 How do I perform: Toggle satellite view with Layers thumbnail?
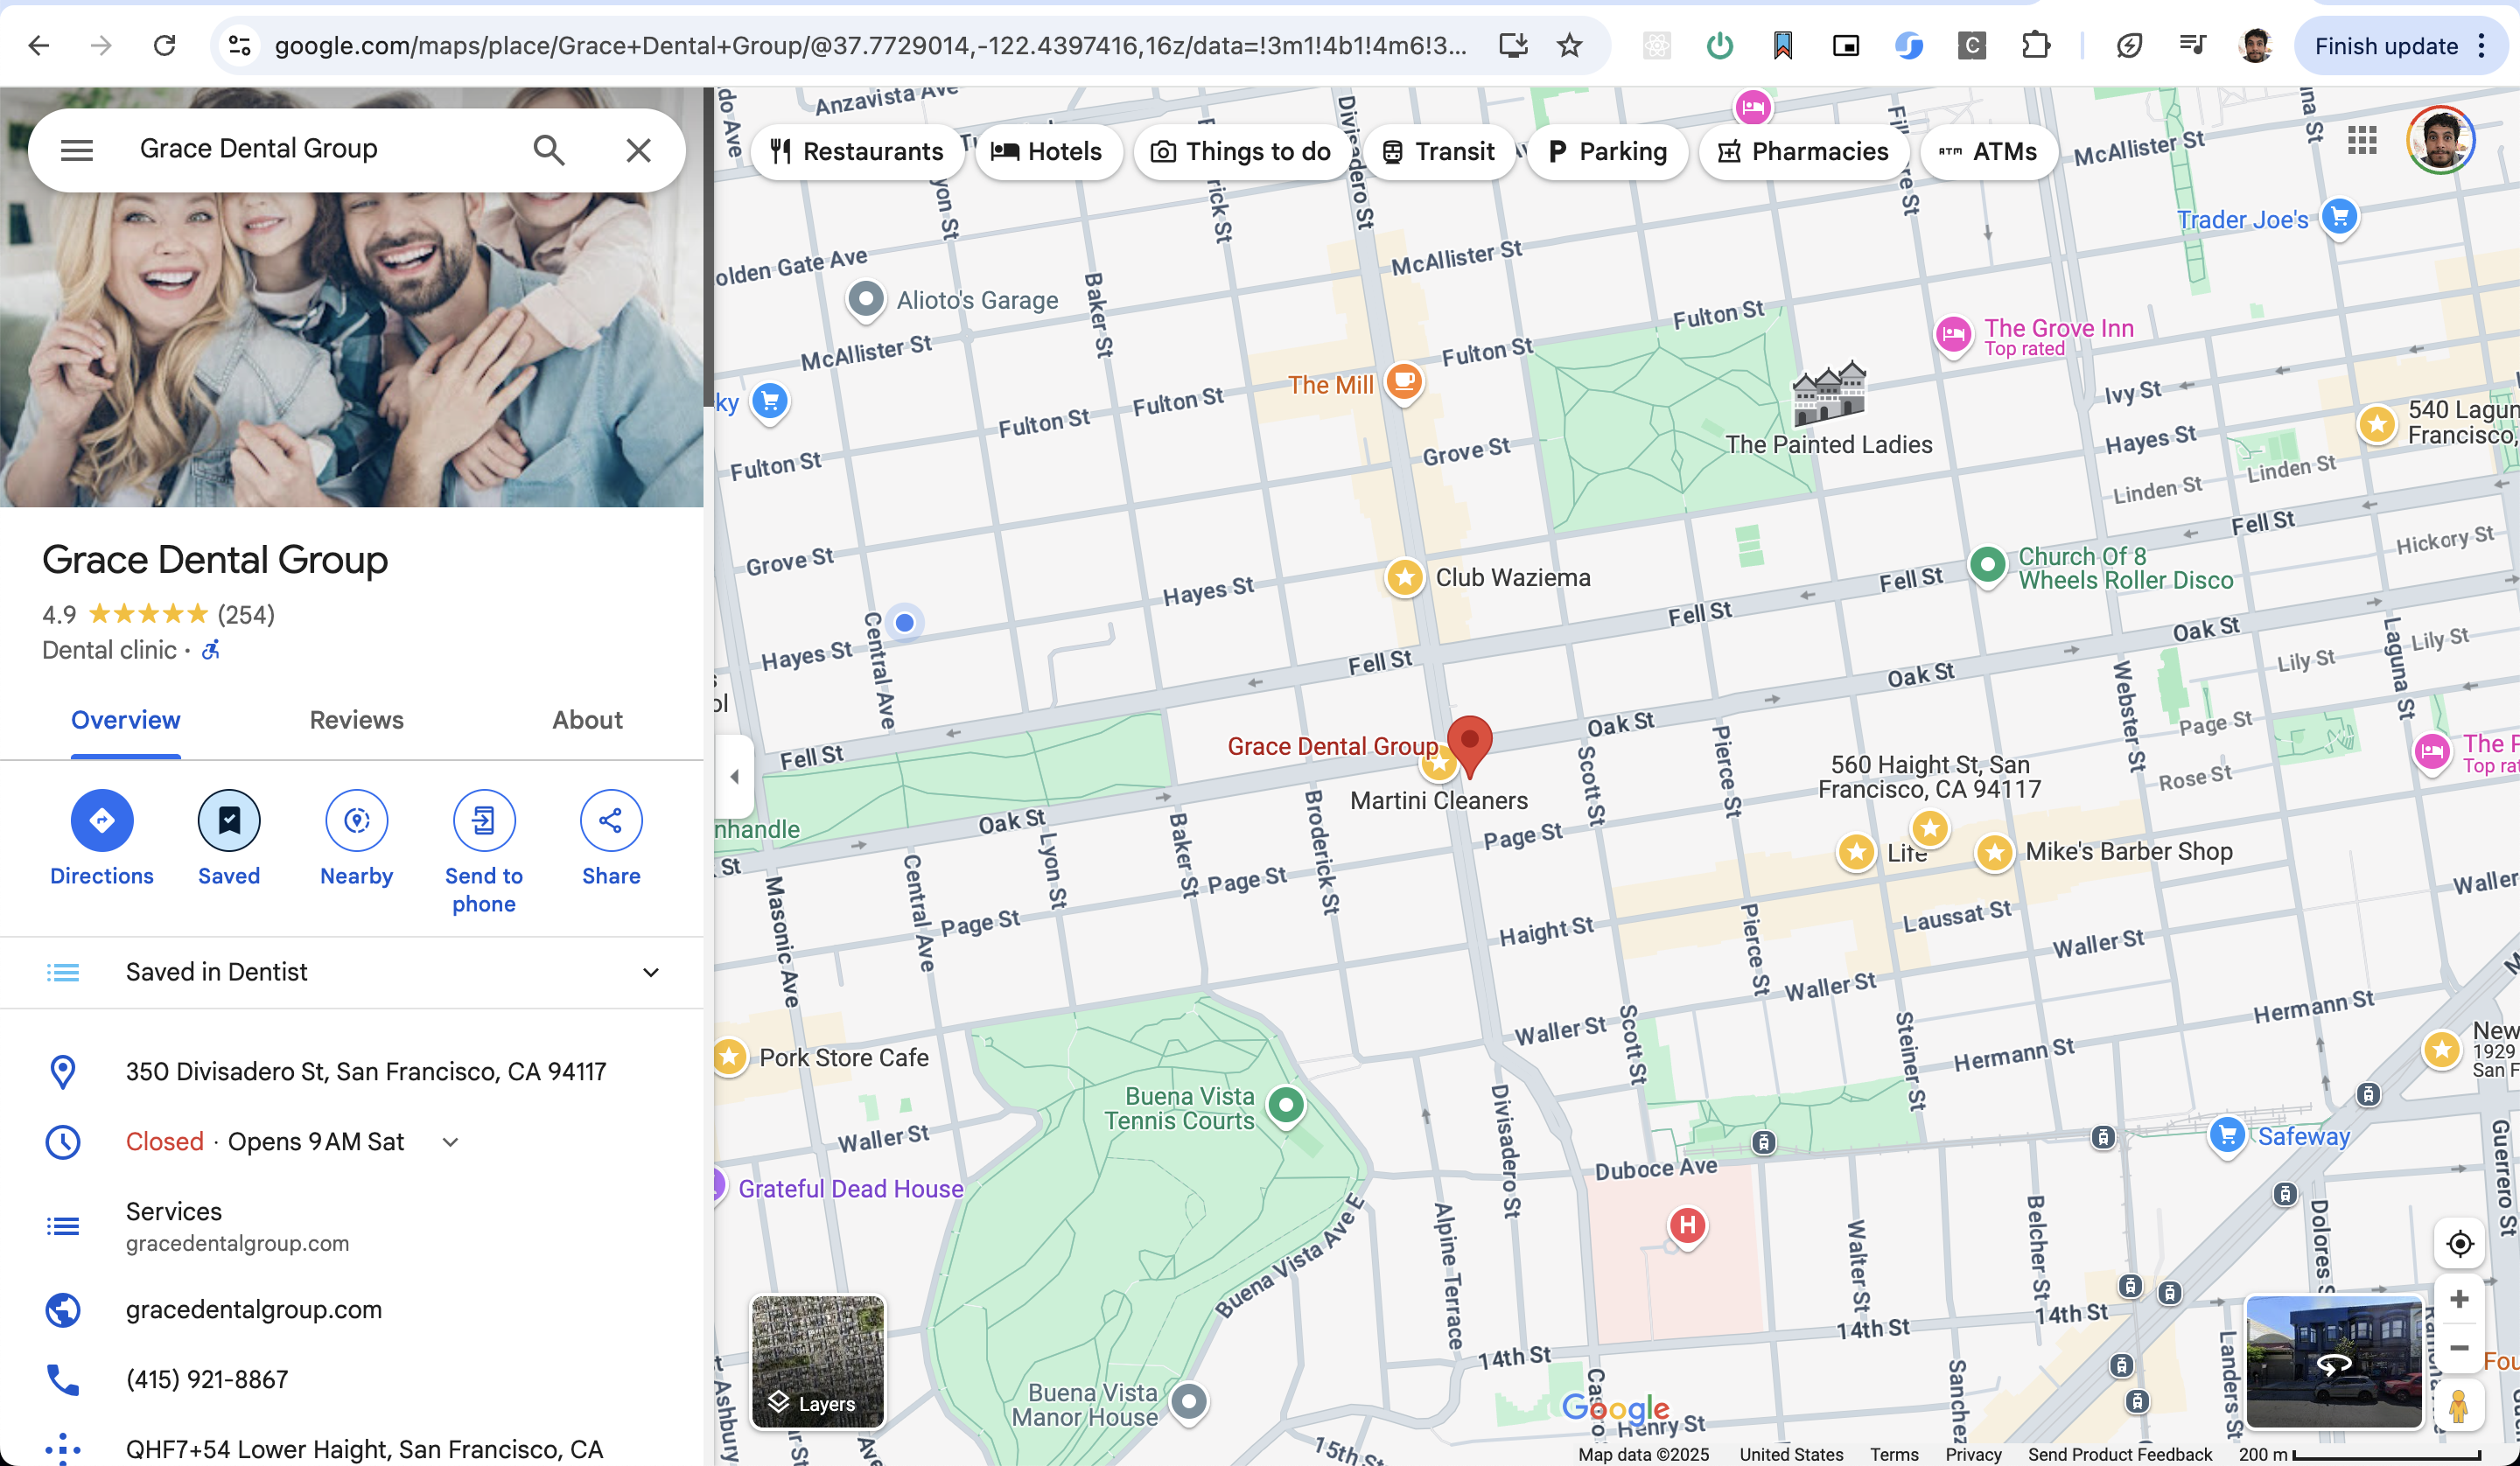tap(818, 1361)
